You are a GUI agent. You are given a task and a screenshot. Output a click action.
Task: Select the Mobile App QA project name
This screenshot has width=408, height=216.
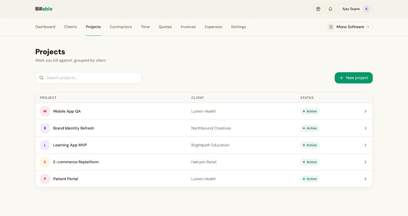67,111
